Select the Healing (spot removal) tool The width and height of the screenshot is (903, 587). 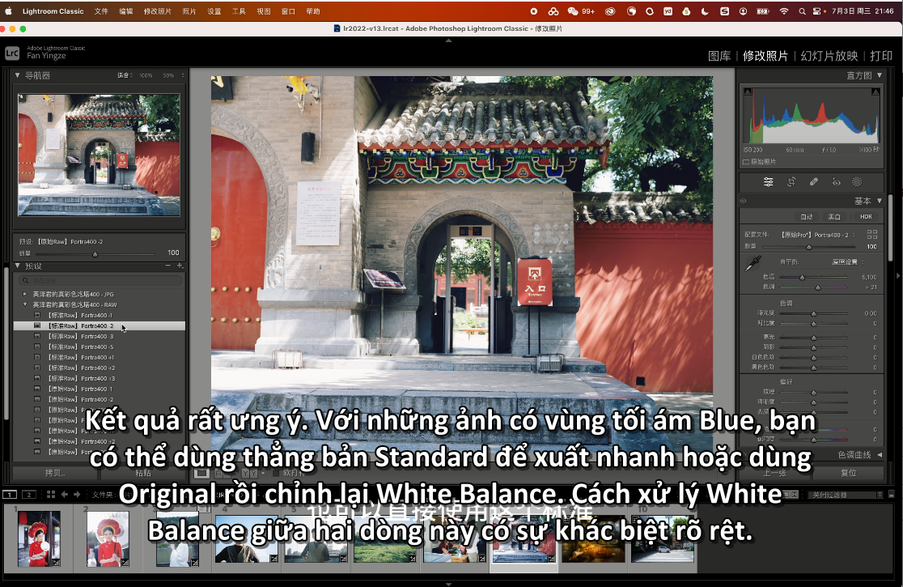814,182
